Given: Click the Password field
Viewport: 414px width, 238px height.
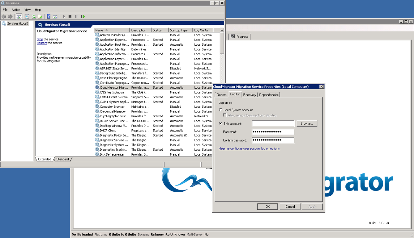Looking at the screenshot, I should coord(273,132).
